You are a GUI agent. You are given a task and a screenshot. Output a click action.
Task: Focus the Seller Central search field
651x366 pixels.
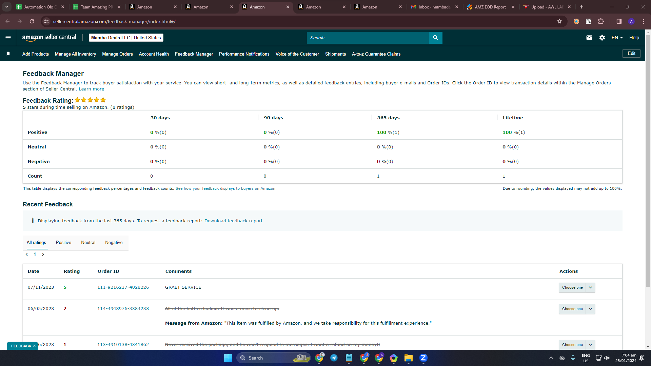click(x=368, y=38)
